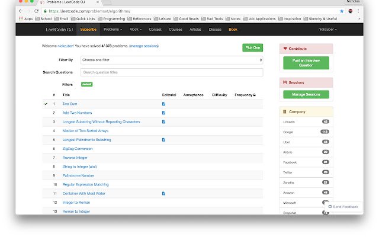
Task: Open the nickzuber profile link in welcome text
Action: (x=66, y=46)
